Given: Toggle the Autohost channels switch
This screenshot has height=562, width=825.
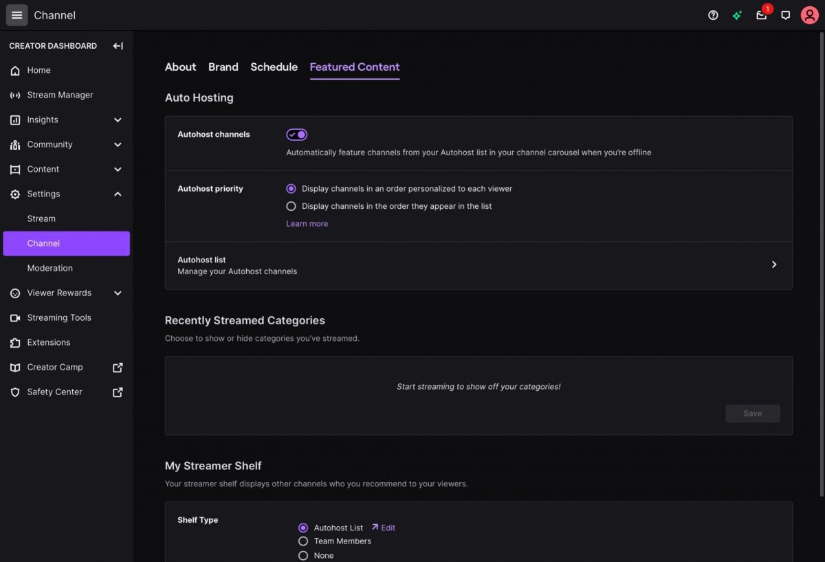Looking at the screenshot, I should 297,135.
